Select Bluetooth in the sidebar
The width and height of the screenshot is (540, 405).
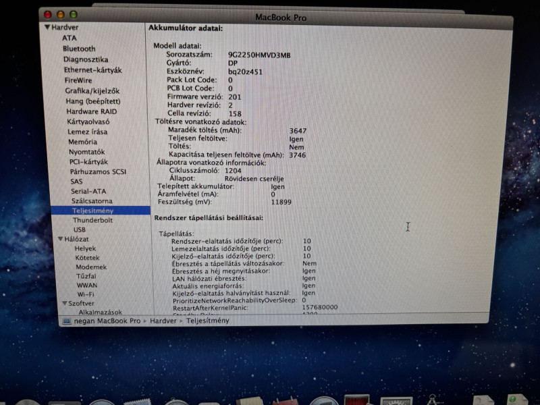79,49
